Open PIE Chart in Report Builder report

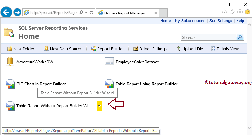click(x=41, y=84)
